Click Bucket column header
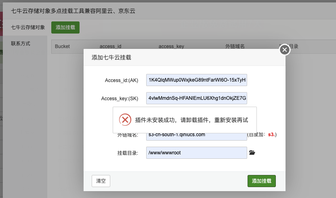The width and height of the screenshot is (336, 198). [x=62, y=46]
